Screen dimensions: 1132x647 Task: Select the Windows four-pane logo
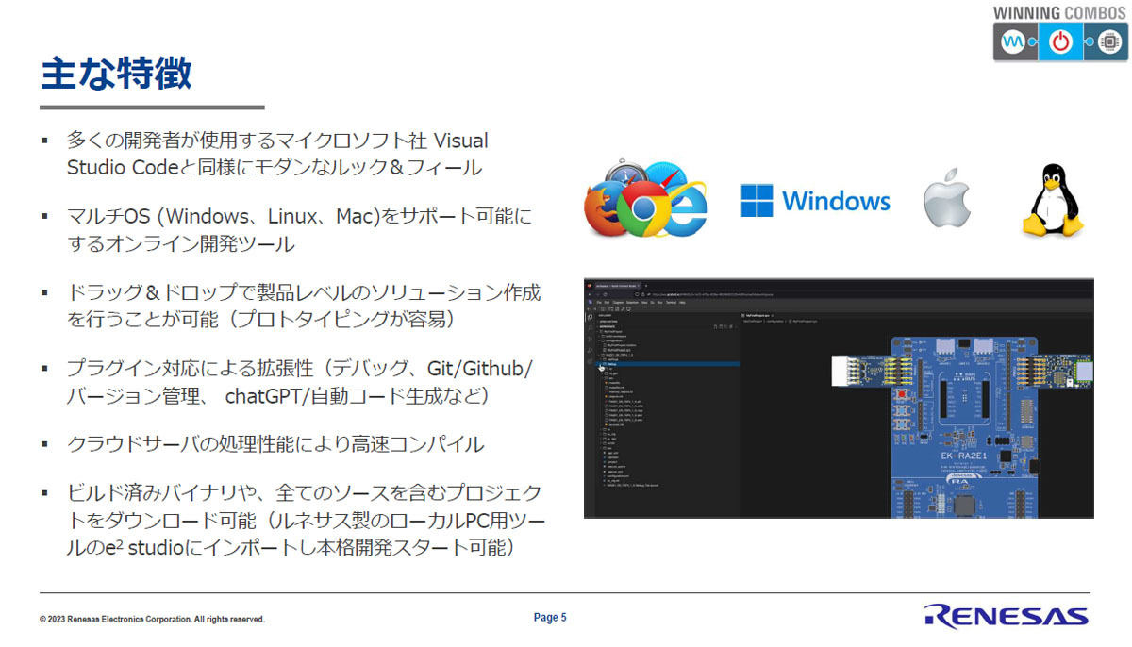[756, 200]
